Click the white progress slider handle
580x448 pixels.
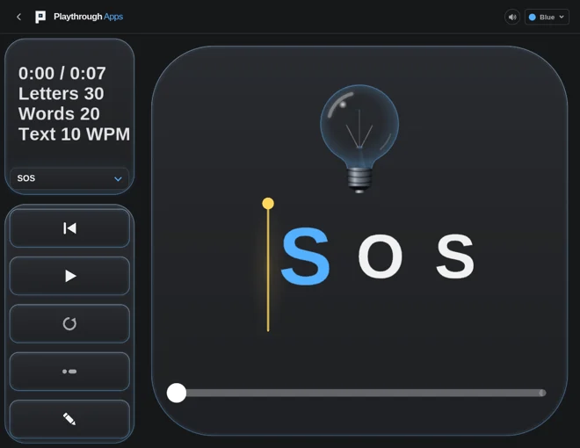point(177,393)
